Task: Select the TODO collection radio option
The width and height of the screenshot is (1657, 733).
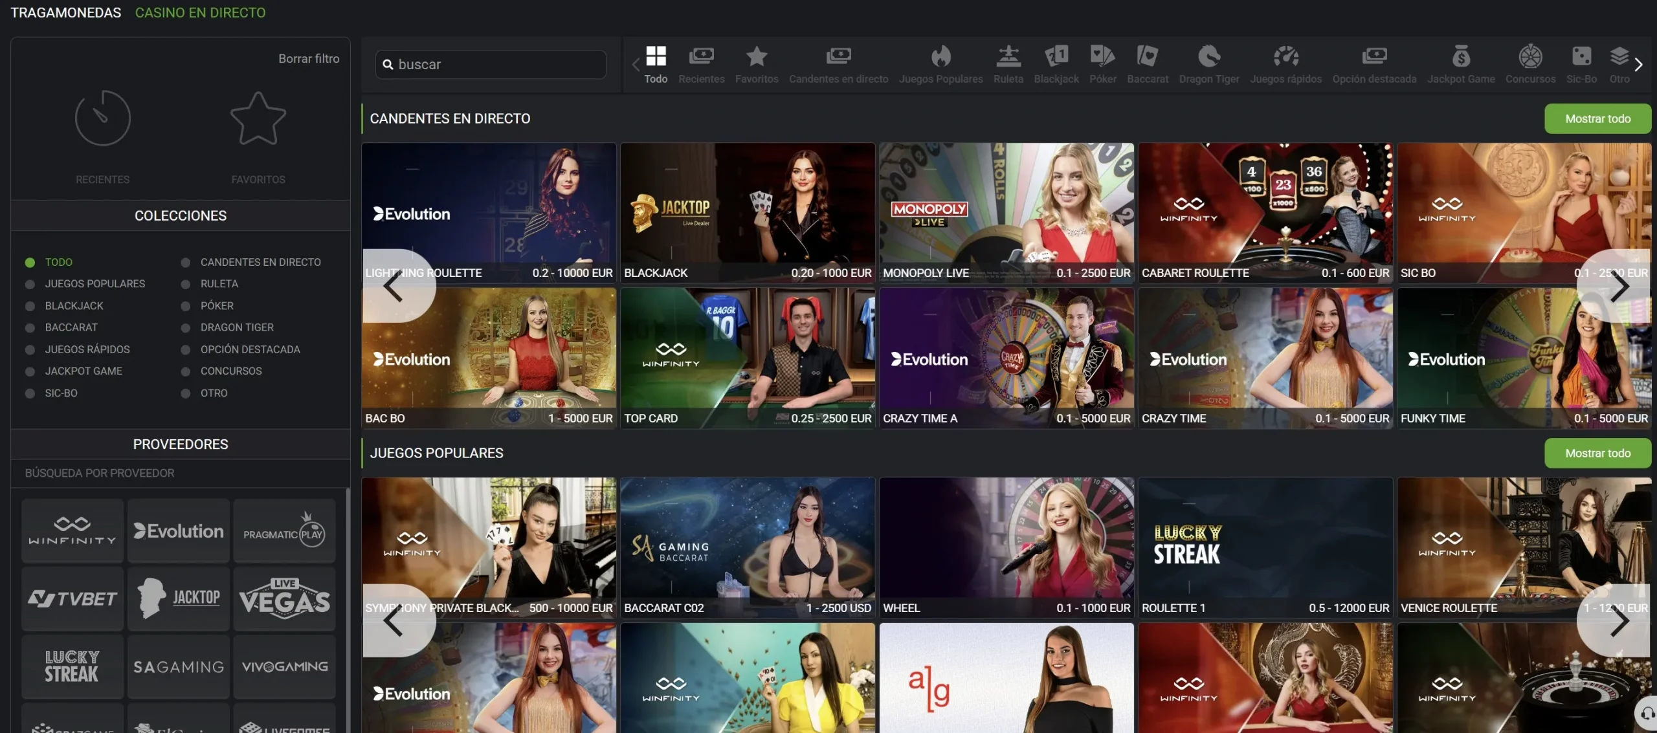Action: click(30, 262)
